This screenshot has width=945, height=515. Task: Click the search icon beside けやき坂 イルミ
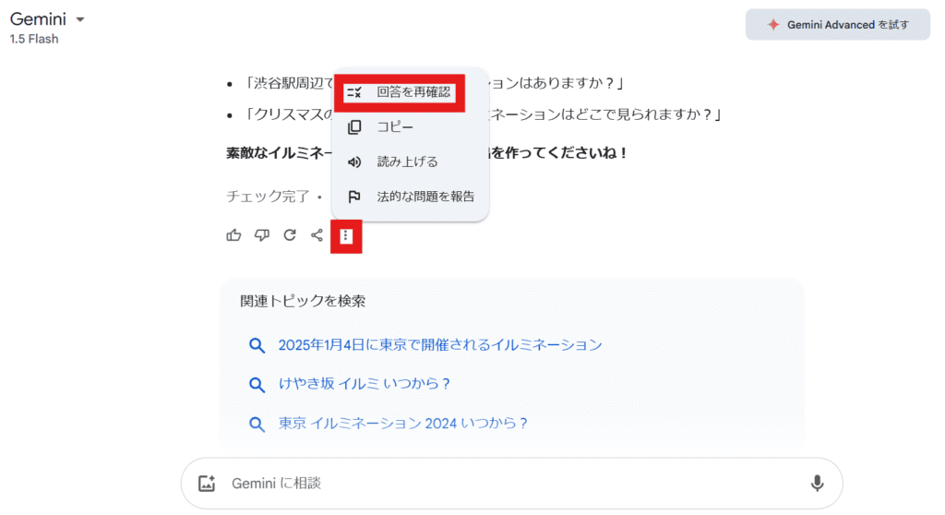[257, 384]
